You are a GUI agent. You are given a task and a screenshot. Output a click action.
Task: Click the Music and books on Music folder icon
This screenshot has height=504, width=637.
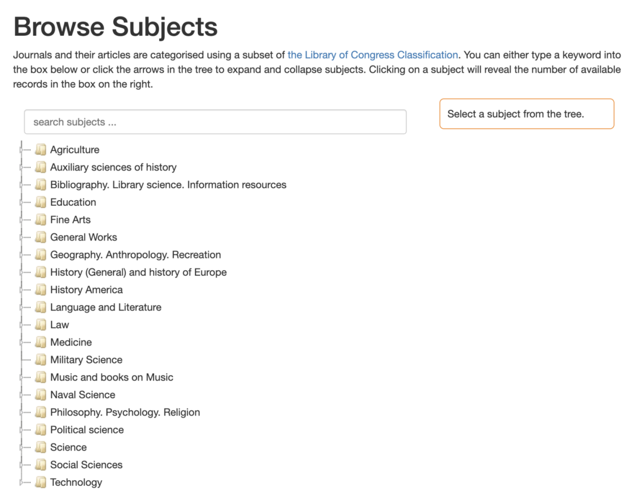pyautogui.click(x=40, y=377)
